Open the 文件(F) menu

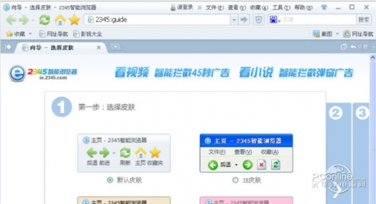click(215, 8)
